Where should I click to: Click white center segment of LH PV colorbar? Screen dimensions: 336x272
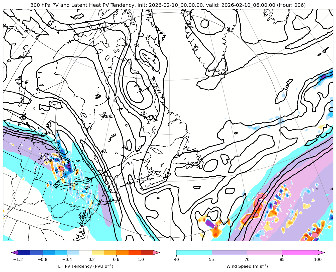[85, 252]
